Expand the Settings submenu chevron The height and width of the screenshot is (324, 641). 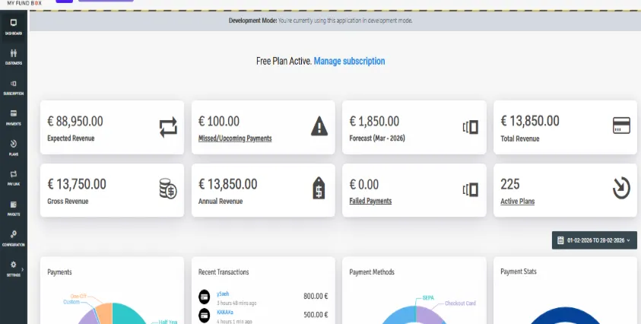tap(23, 269)
